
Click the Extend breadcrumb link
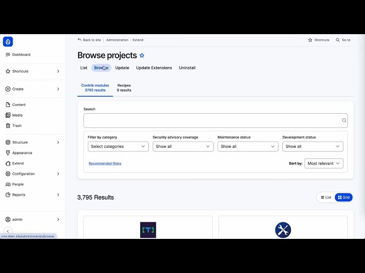[138, 40]
